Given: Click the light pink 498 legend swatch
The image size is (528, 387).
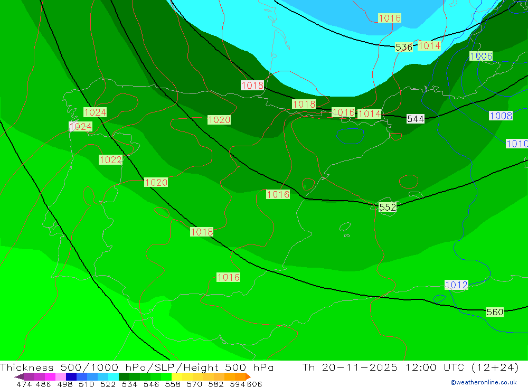Looking at the screenshot, I should 60,376.
